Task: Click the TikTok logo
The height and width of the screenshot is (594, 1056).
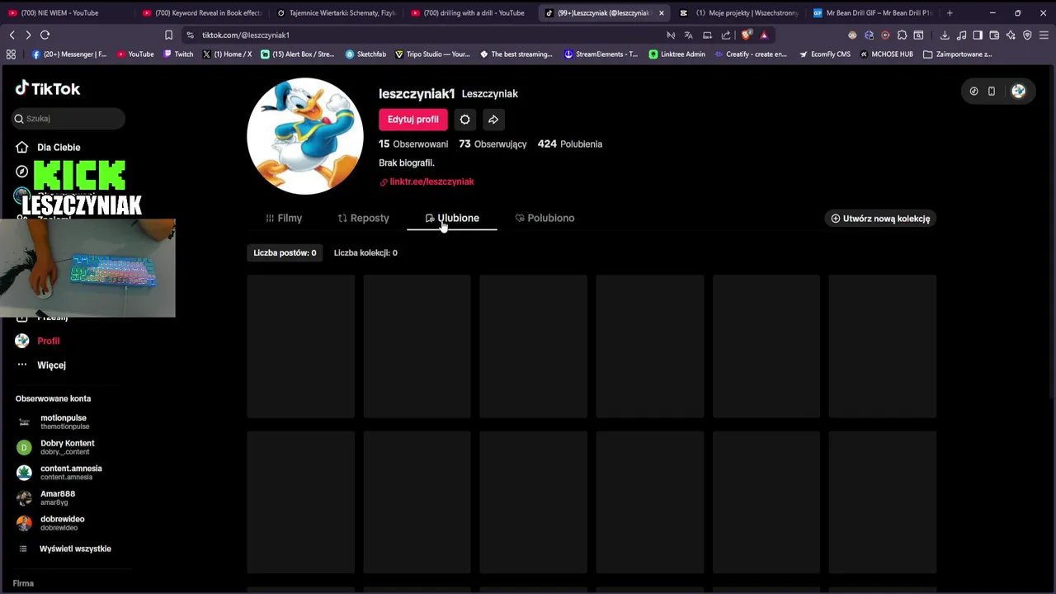Action: [48, 88]
